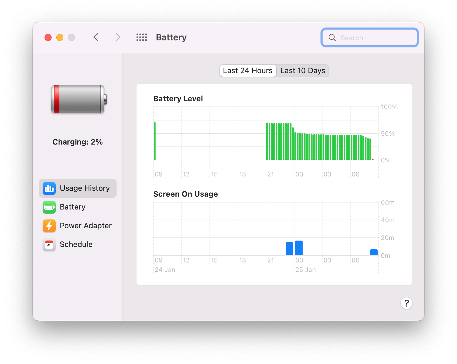Click the red charging battery illustration
Image resolution: width=457 pixels, height=364 pixels.
point(78,99)
